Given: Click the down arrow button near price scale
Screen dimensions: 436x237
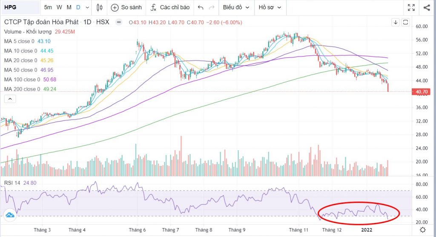Looking at the screenshot, I should pyautogui.click(x=396, y=22).
